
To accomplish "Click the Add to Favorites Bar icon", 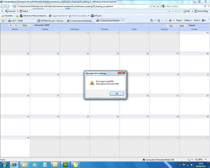I will pyautogui.click(x=17, y=16).
